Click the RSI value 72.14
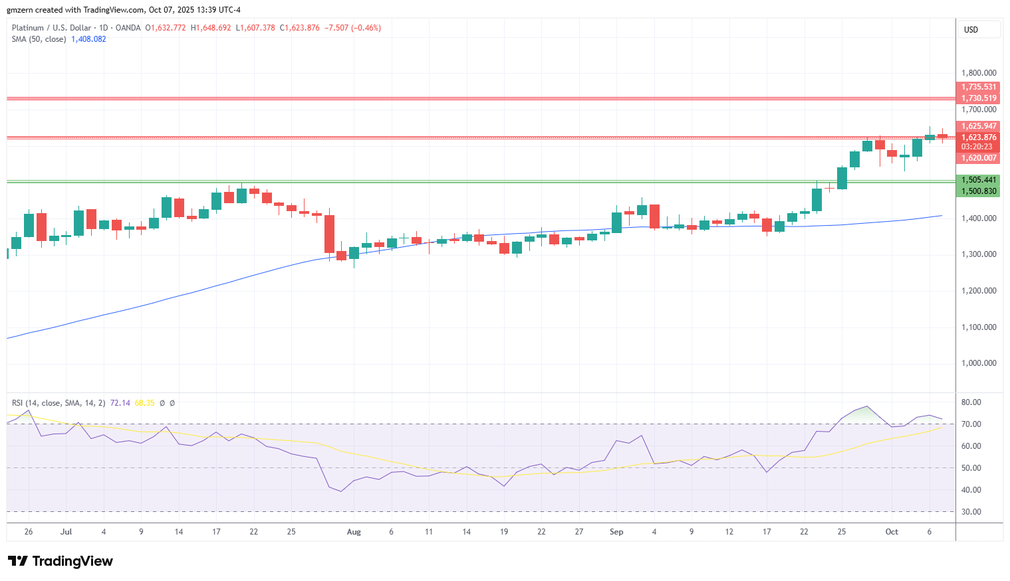 click(120, 403)
